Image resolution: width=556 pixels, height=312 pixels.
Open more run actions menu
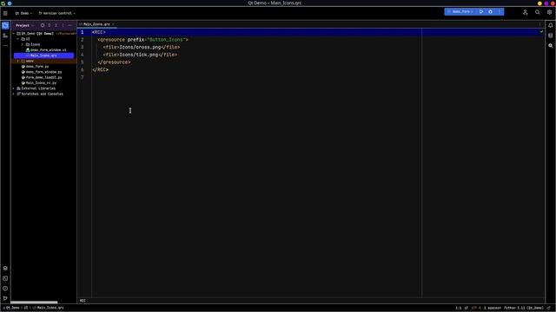(500, 11)
